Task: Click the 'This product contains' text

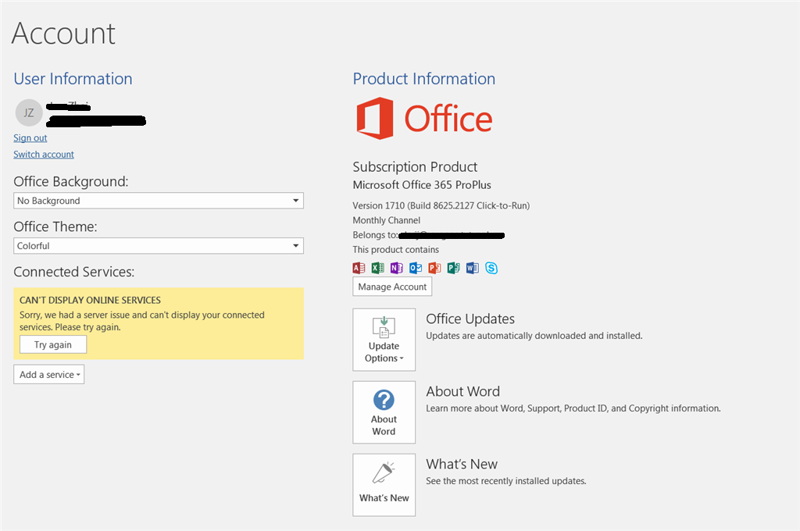Action: [396, 249]
